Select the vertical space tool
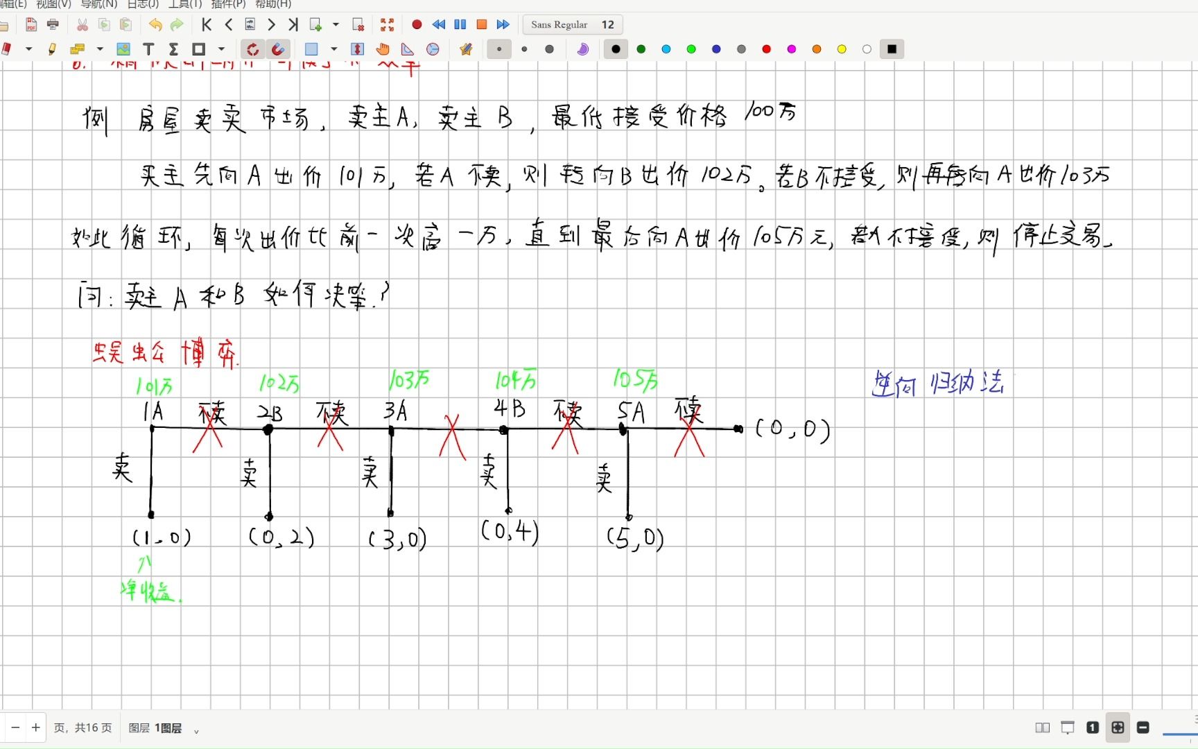 tap(357, 49)
